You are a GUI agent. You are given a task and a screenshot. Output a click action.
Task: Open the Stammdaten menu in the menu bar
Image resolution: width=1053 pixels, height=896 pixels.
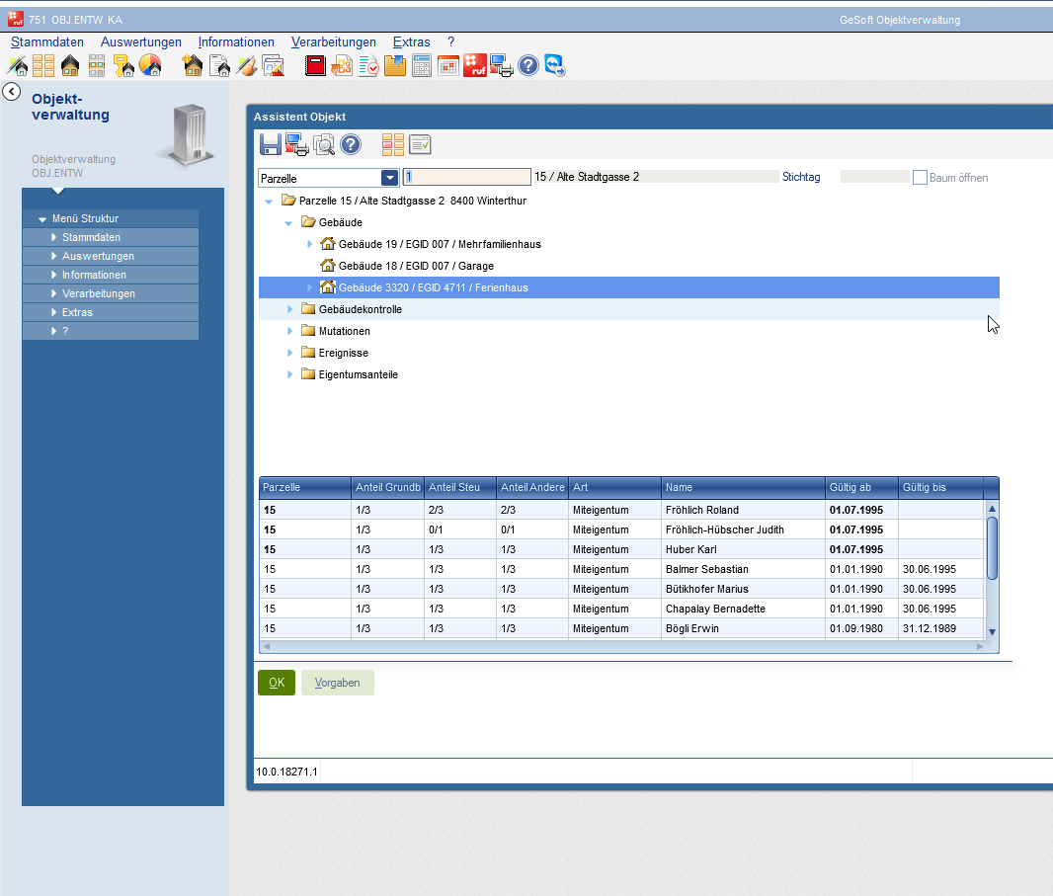click(x=47, y=41)
